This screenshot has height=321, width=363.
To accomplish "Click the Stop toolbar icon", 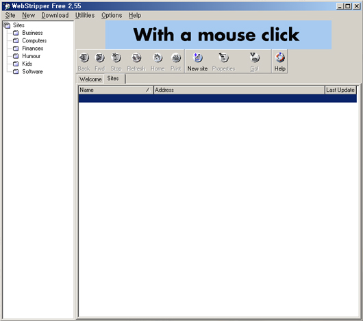I will click(116, 62).
